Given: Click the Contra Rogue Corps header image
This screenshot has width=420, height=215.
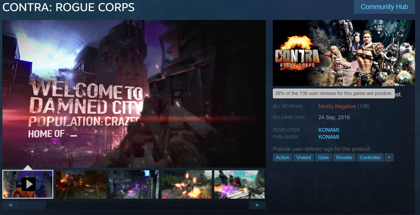Looking at the screenshot, I should [x=344, y=53].
